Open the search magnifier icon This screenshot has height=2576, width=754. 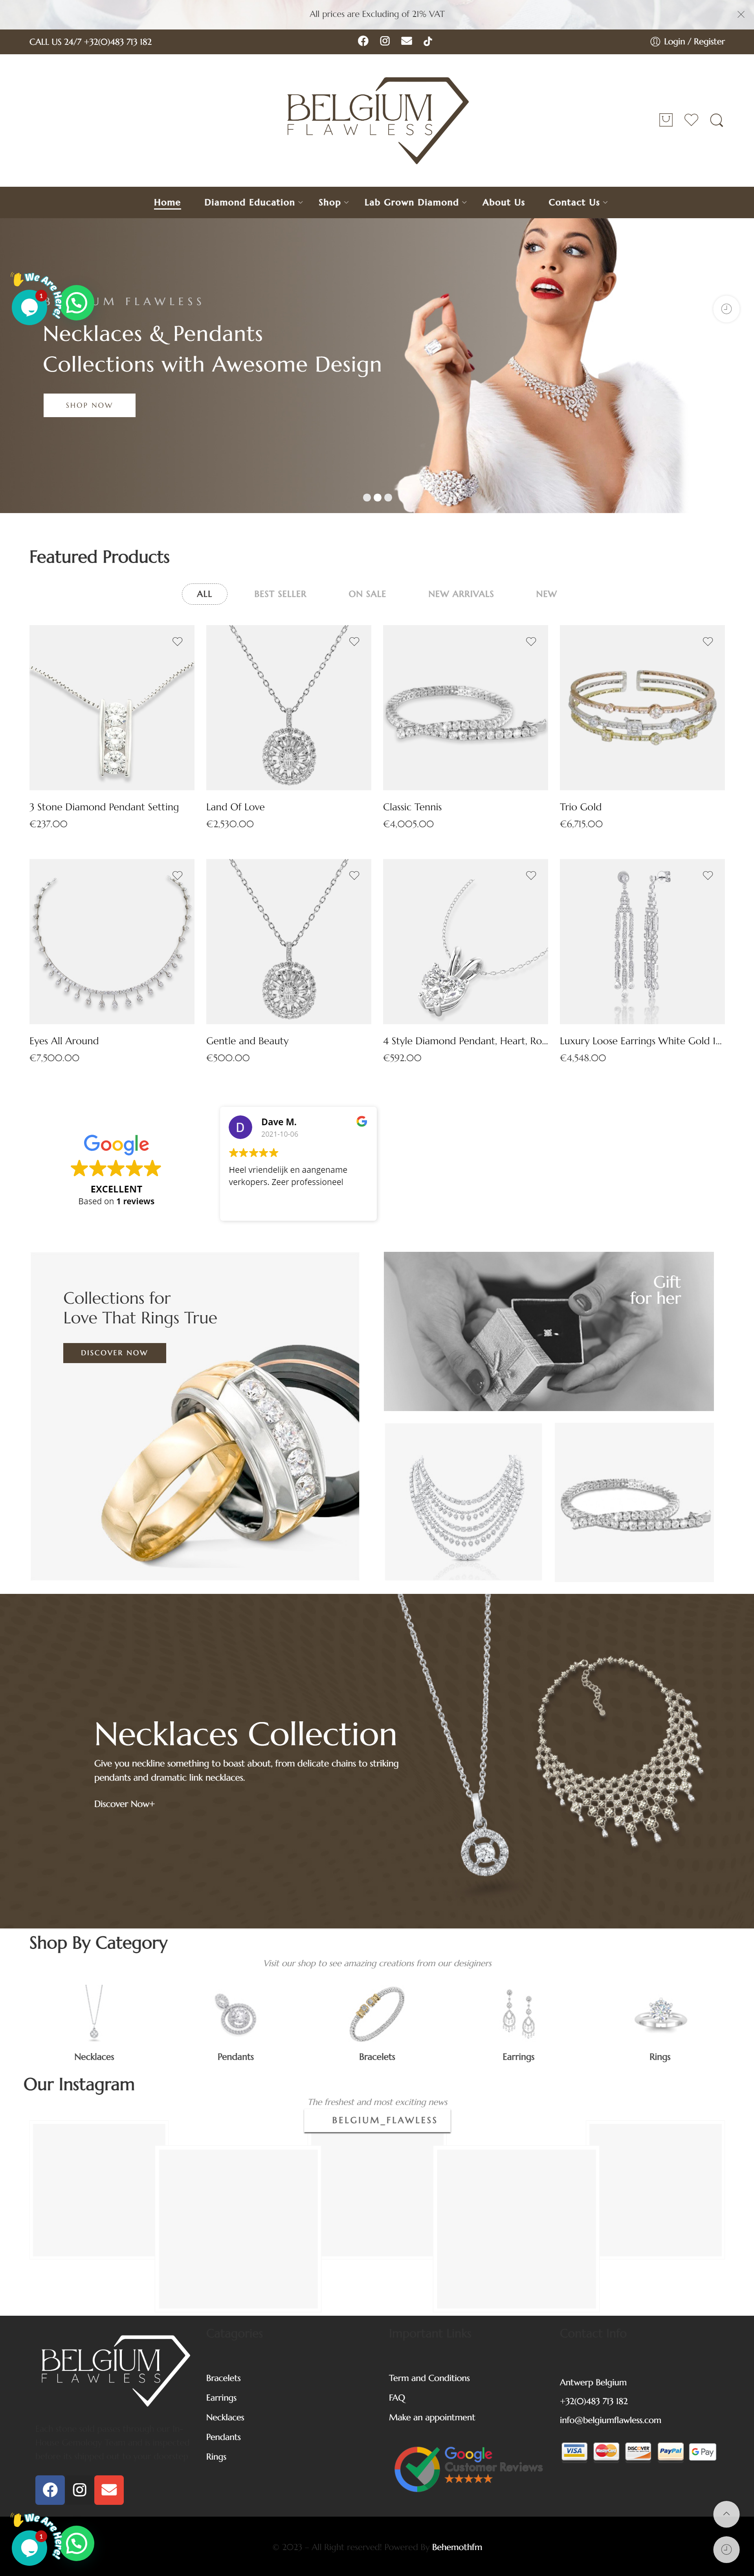[716, 120]
